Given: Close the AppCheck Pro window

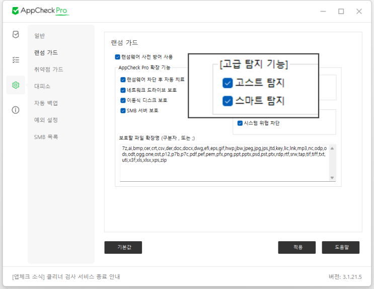Looking at the screenshot, I should click(x=359, y=11).
